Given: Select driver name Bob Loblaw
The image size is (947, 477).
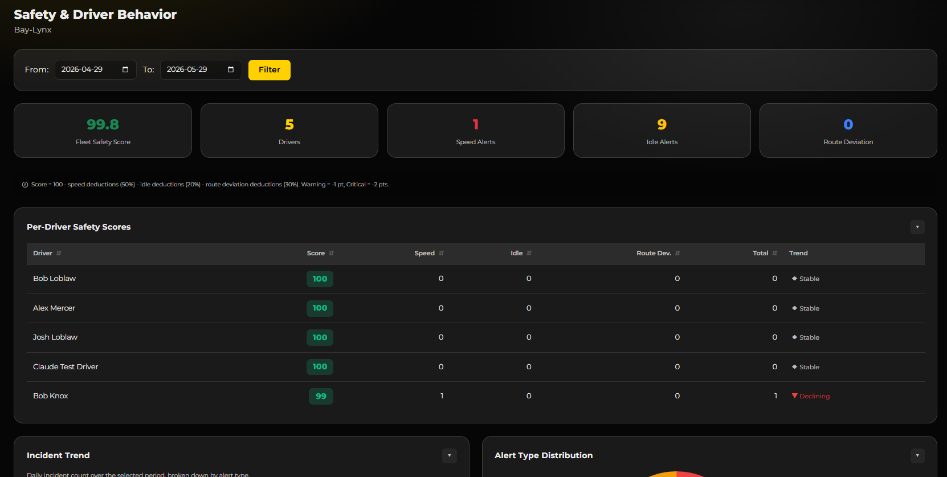Looking at the screenshot, I should (x=54, y=279).
